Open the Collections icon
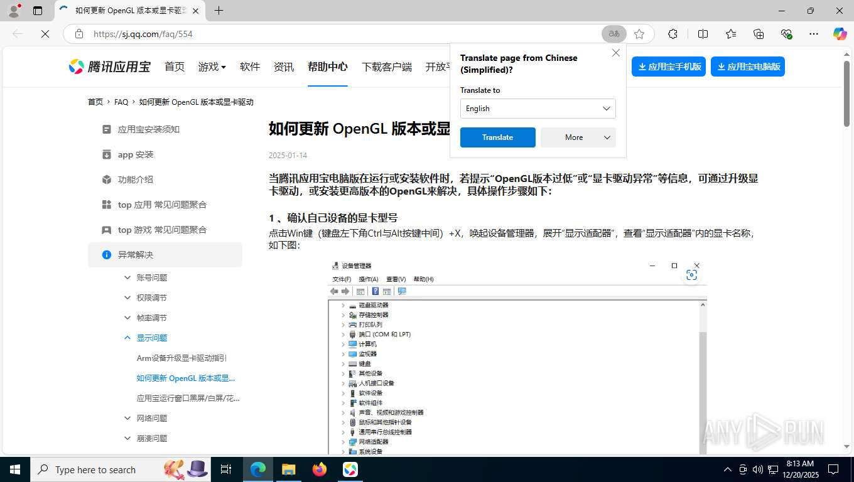This screenshot has height=482, width=854. pyautogui.click(x=759, y=34)
